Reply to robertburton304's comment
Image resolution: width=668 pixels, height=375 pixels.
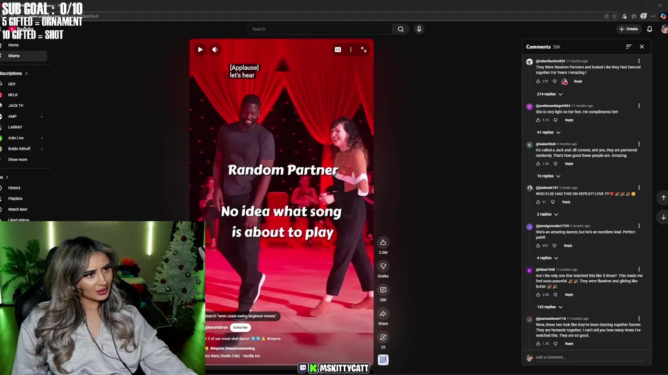point(578,81)
